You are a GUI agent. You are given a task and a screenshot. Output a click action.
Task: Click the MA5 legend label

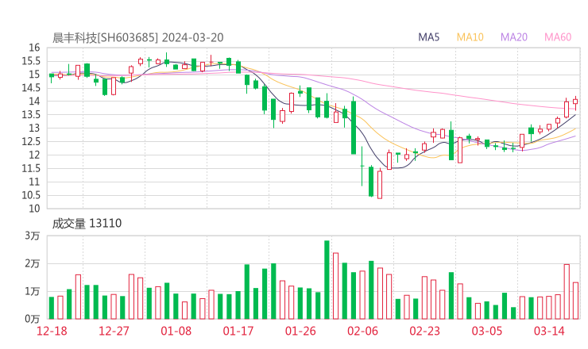tap(428, 37)
